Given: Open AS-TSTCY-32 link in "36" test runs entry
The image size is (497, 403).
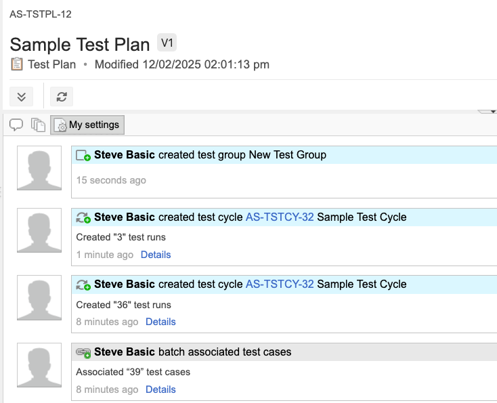Looking at the screenshot, I should (280, 284).
